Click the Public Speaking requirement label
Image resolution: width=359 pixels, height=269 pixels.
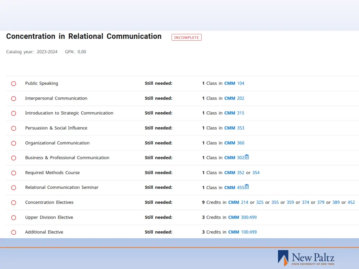coord(41,83)
